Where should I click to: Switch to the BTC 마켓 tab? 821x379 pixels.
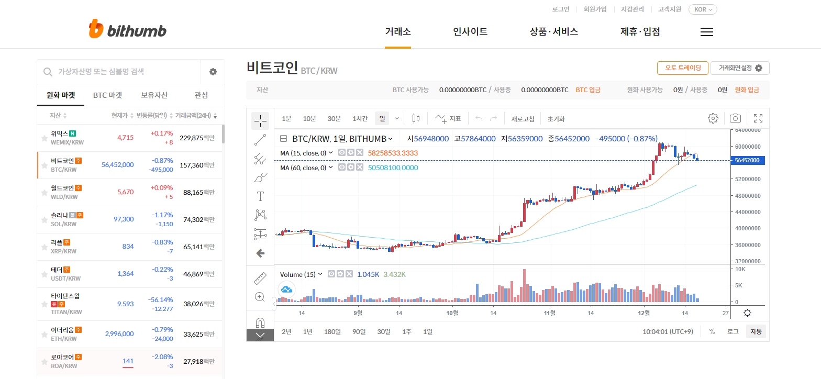click(107, 95)
